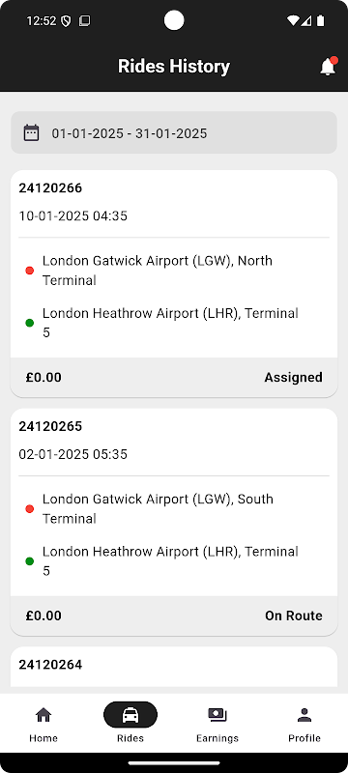
Task: Switch to the Profile tab label
Action: [x=304, y=738]
